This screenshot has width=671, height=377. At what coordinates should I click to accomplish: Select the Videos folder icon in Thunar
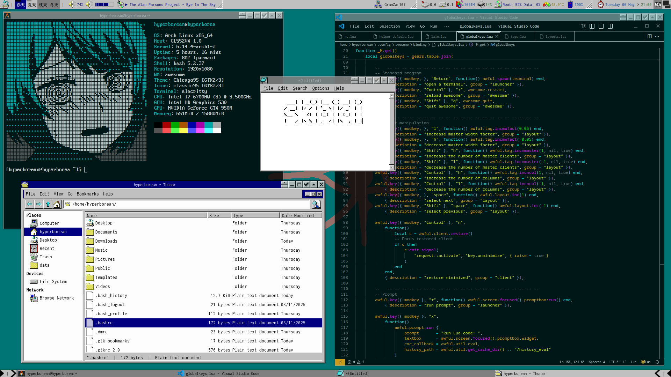[90, 287]
